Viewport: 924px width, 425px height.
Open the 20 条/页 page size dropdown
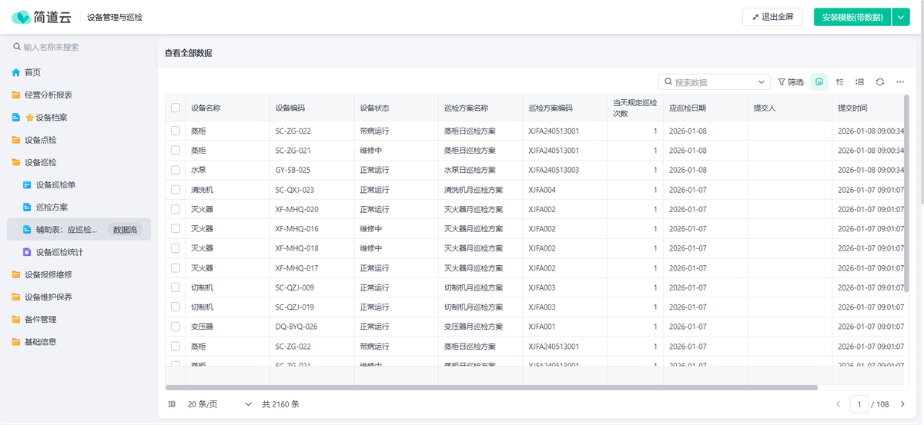click(219, 404)
